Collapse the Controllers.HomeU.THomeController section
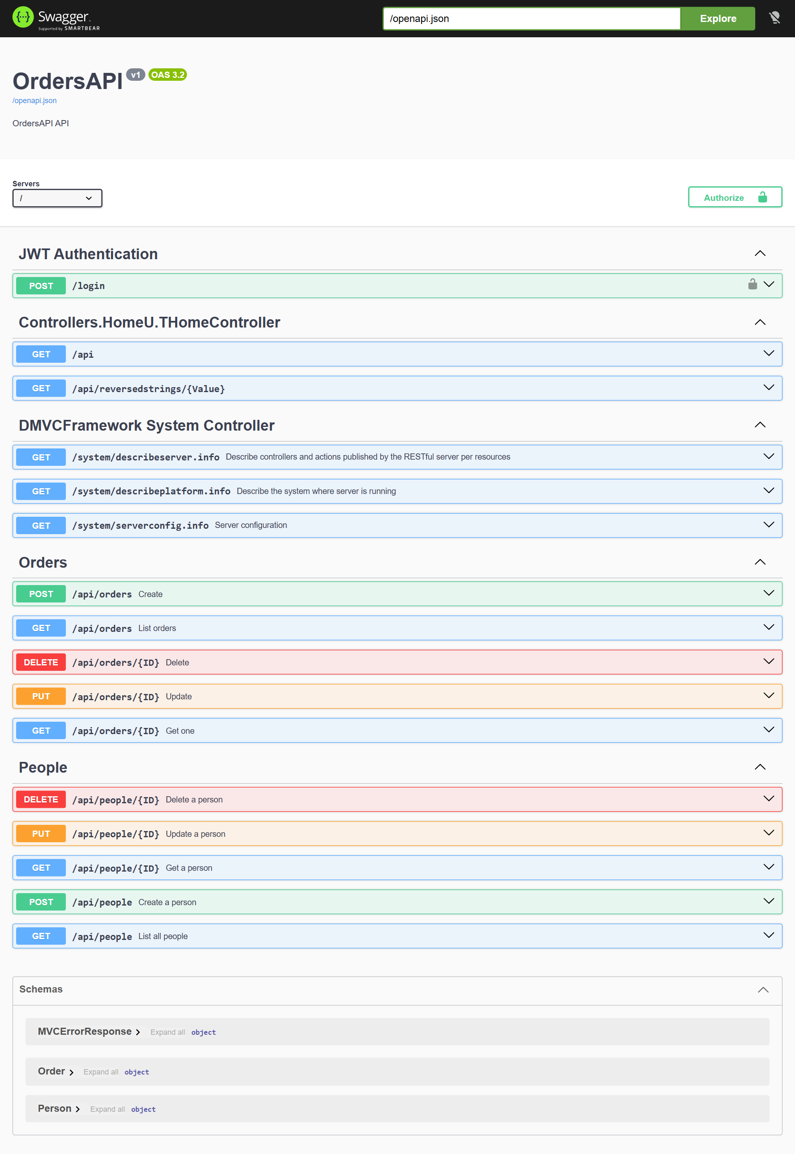The width and height of the screenshot is (795, 1154). [x=760, y=322]
